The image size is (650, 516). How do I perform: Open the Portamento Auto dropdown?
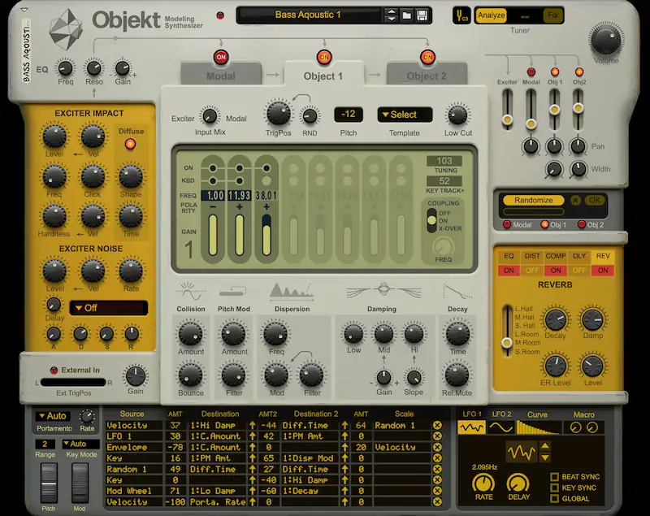click(x=53, y=416)
